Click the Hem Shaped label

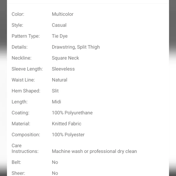pos(26,91)
